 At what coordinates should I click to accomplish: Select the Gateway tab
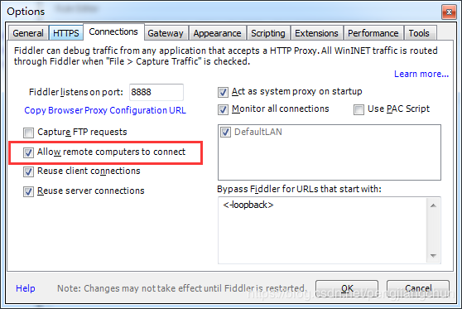pos(166,33)
